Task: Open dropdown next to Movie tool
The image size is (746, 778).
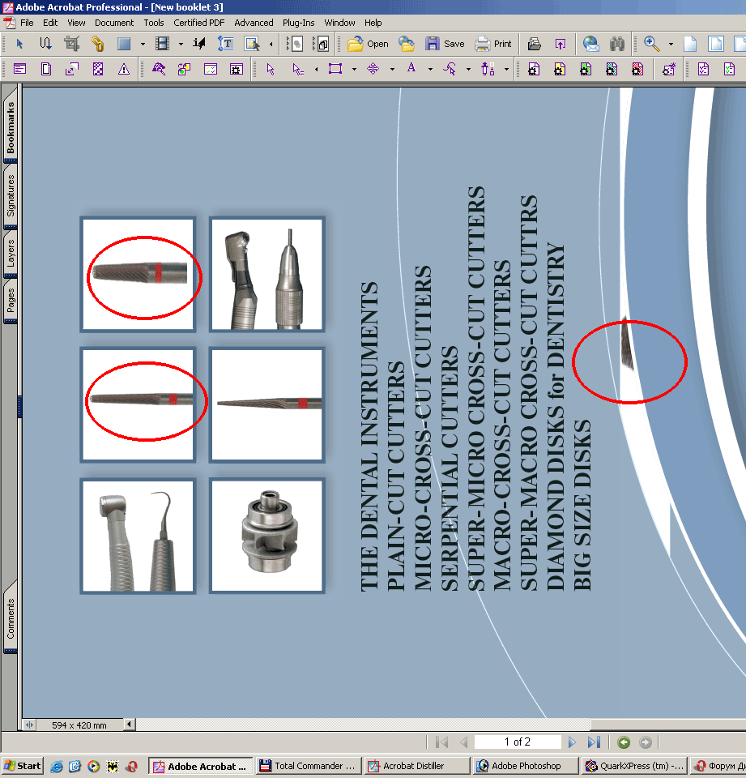Action: tap(181, 44)
